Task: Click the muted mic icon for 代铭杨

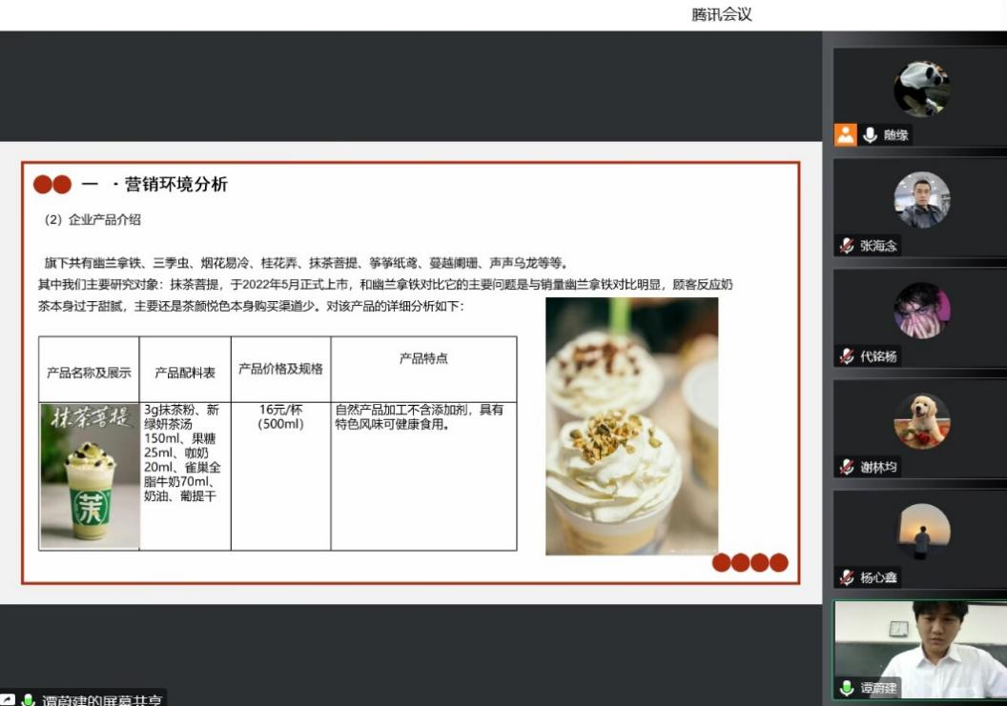Action: coord(846,356)
